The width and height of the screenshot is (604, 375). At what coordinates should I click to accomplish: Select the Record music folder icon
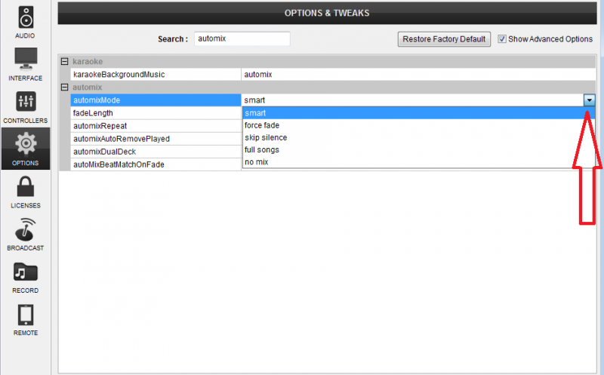tap(25, 272)
